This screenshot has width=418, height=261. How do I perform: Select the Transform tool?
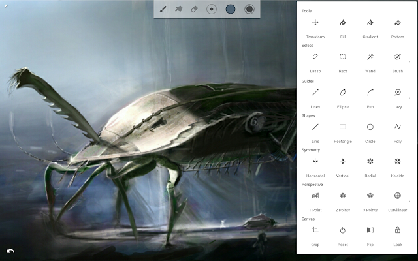coord(315,22)
